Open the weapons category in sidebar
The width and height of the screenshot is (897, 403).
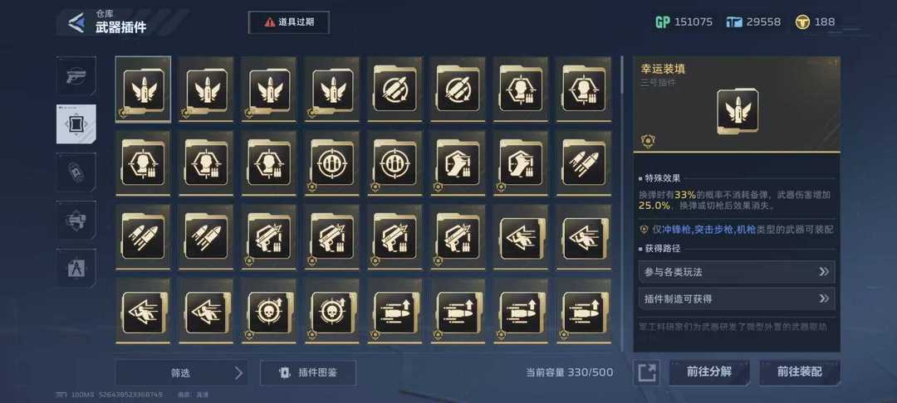point(76,75)
